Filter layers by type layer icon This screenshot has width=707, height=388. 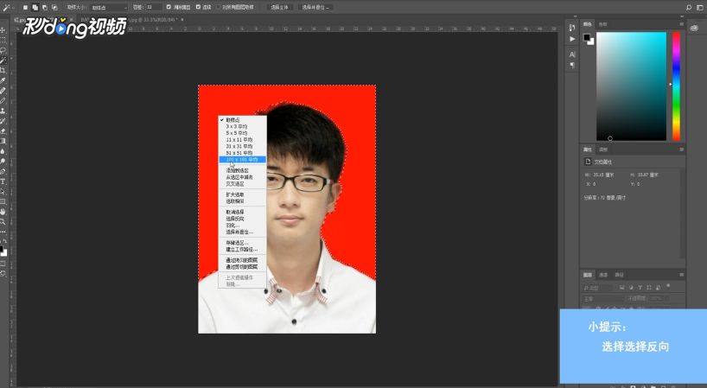pyautogui.click(x=640, y=288)
